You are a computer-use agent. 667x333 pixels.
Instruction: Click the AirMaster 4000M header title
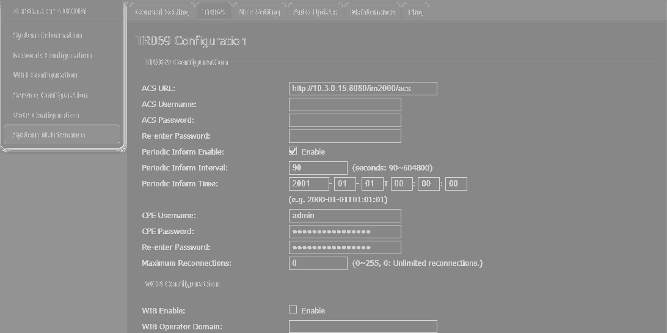[x=50, y=11]
